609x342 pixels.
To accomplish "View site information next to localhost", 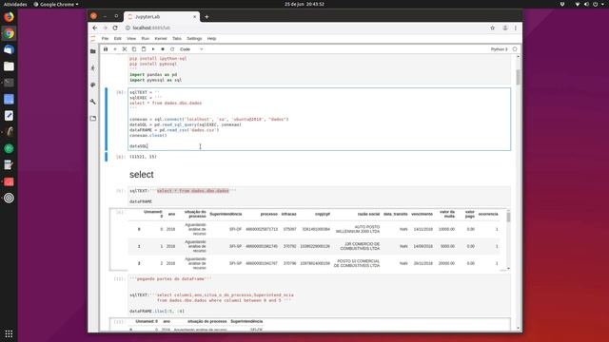I will coord(128,28).
